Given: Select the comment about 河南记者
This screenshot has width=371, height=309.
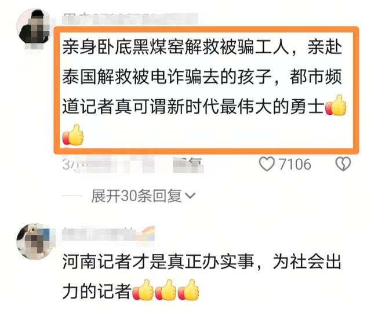Looking at the screenshot, I should point(202,277).
